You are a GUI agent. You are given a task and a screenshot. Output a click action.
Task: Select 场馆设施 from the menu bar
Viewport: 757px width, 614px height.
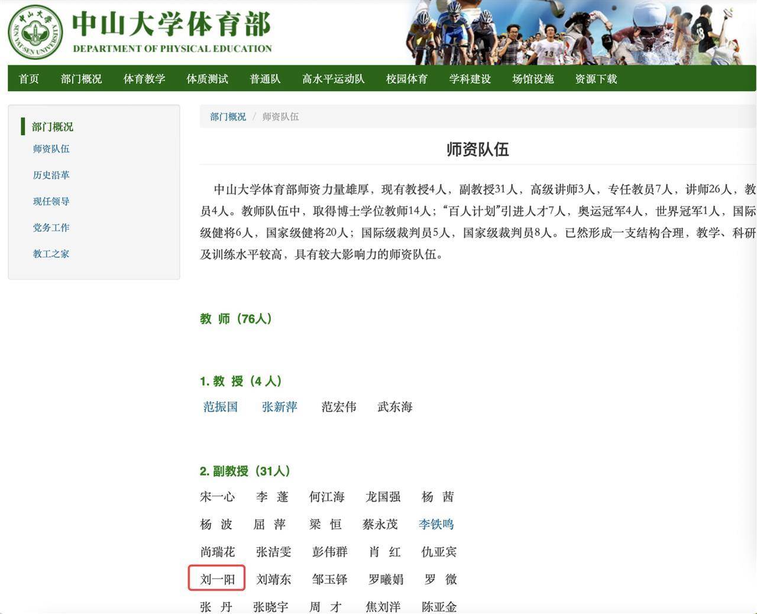(532, 78)
